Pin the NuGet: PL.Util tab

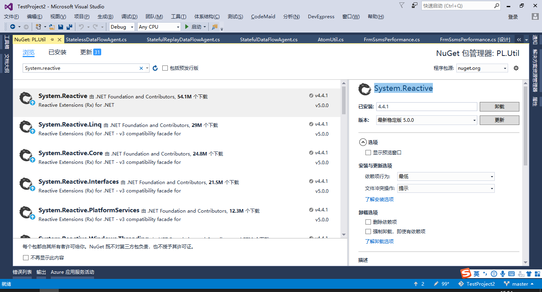pyautogui.click(x=52, y=40)
